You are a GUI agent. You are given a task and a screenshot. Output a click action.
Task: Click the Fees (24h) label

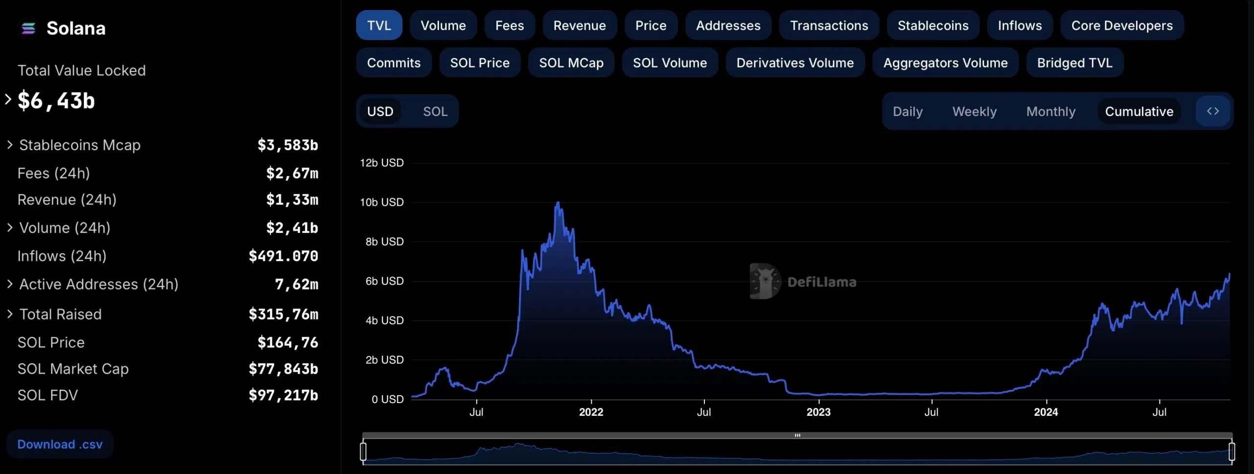point(54,173)
